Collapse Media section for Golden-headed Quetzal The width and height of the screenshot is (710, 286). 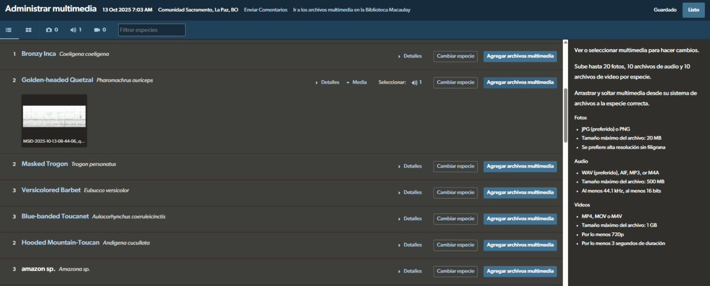(356, 82)
